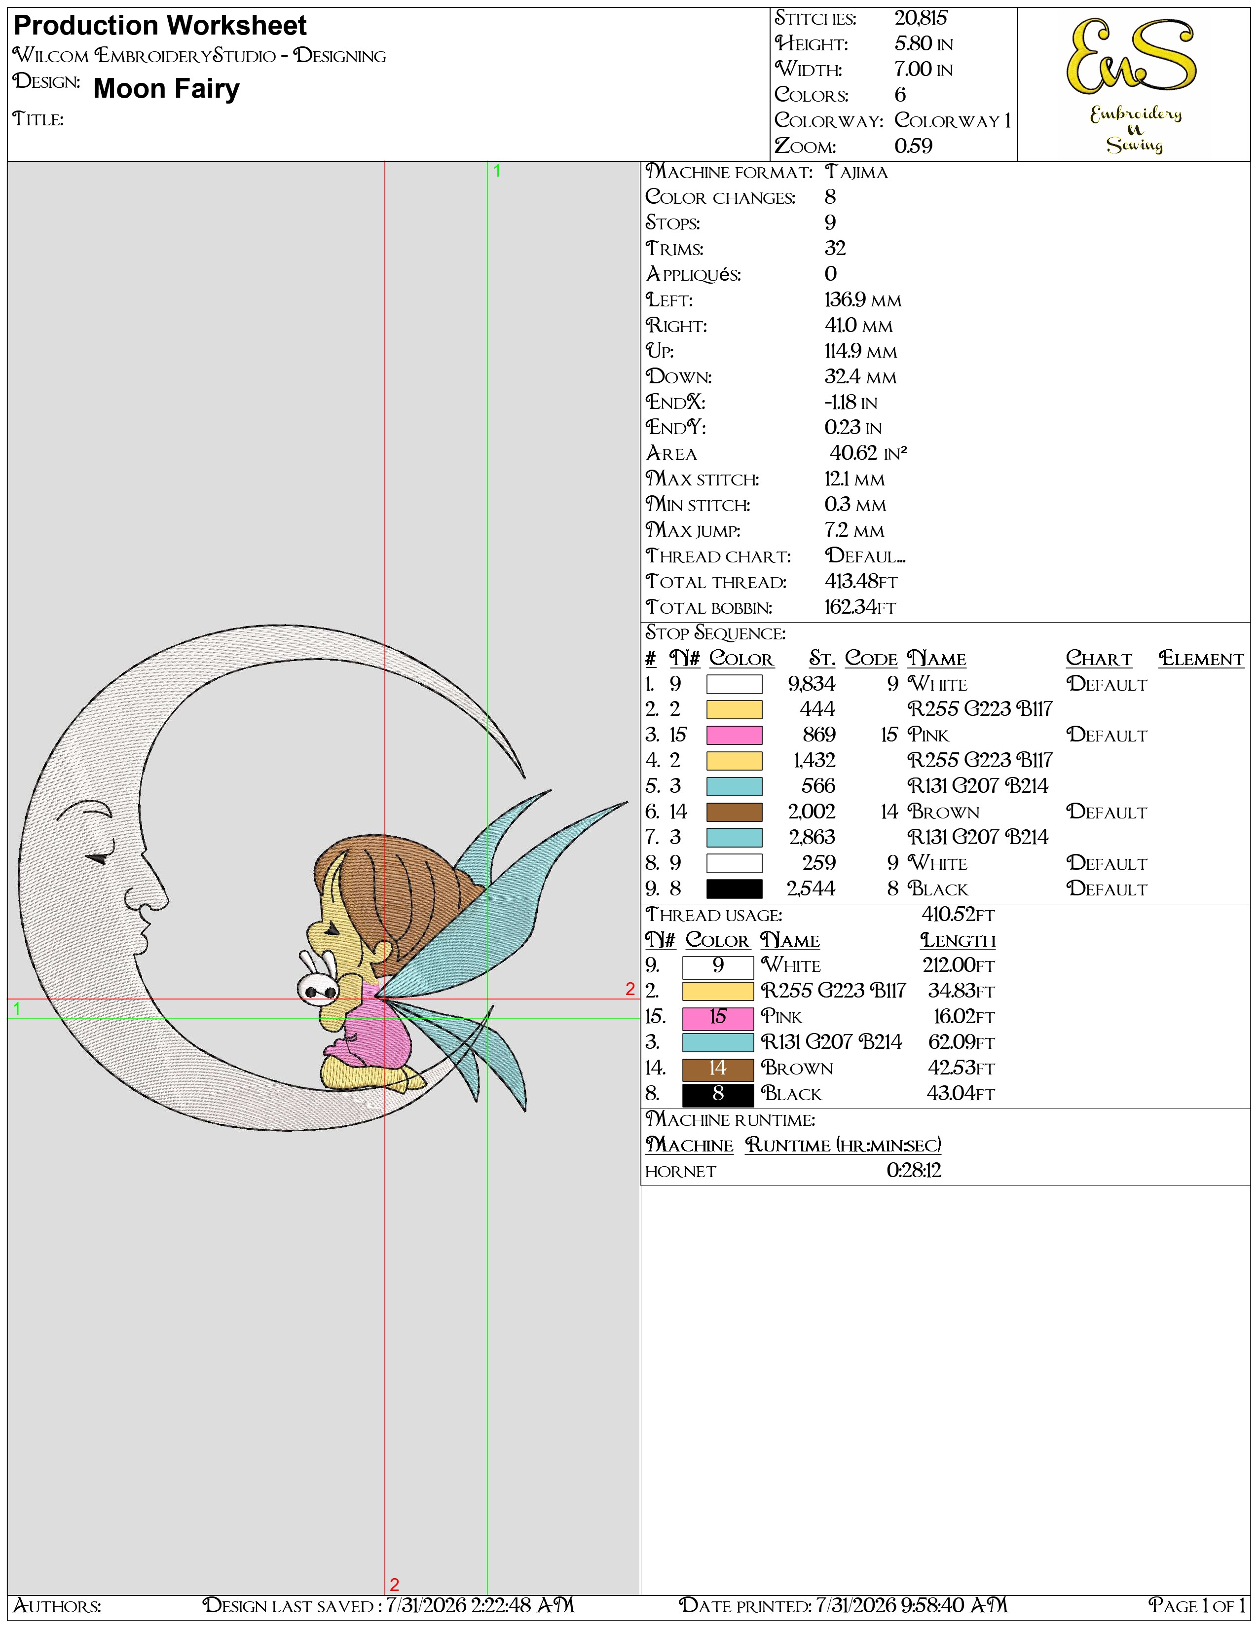
Task: Click the Length column header in thread usage
Action: (x=958, y=941)
